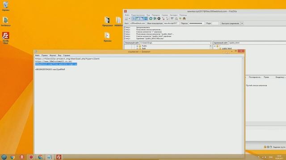This screenshot has height=160, width=286.
Task: Click Notepad's vertical scrollbar
Action: tap(243, 105)
